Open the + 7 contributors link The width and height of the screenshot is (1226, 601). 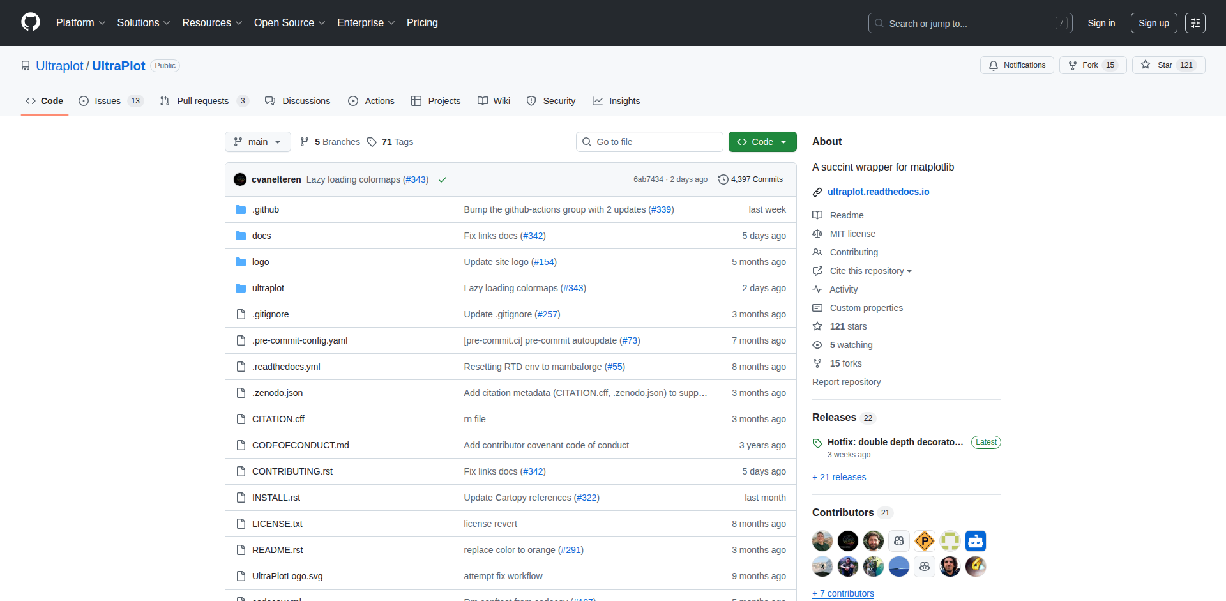(843, 593)
